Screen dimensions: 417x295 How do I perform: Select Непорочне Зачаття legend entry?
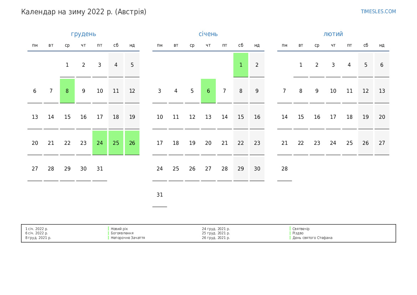pyautogui.click(x=128, y=238)
